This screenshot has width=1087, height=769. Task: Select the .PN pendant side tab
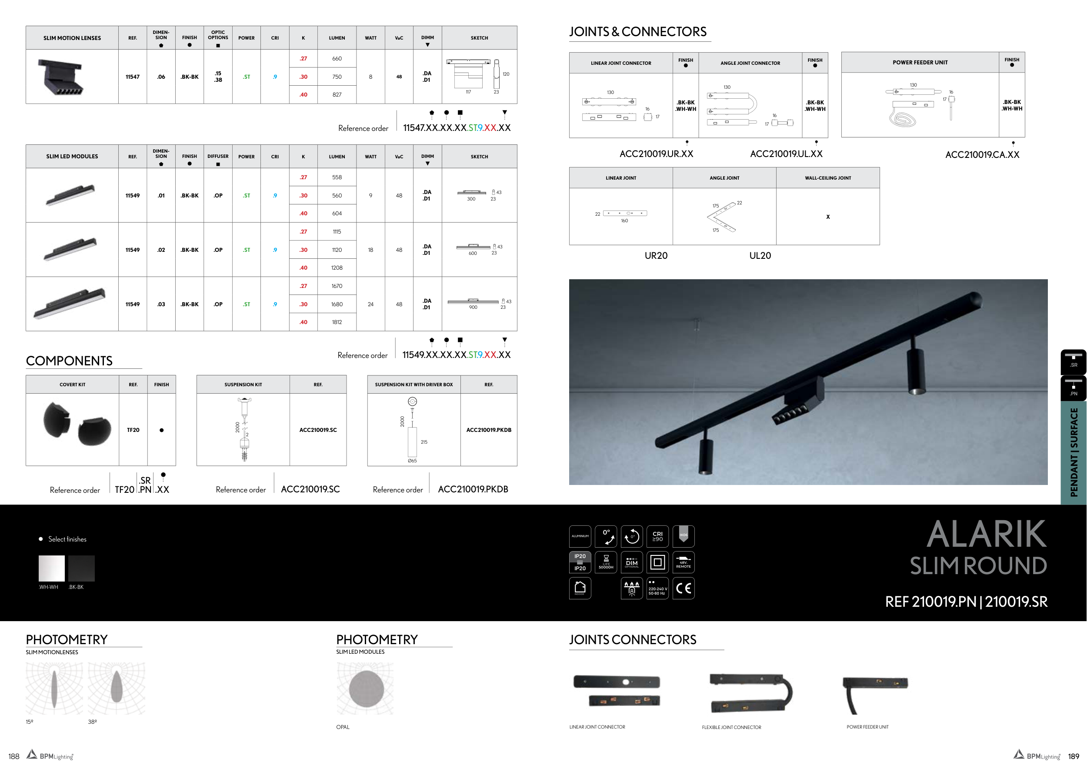coord(1073,388)
